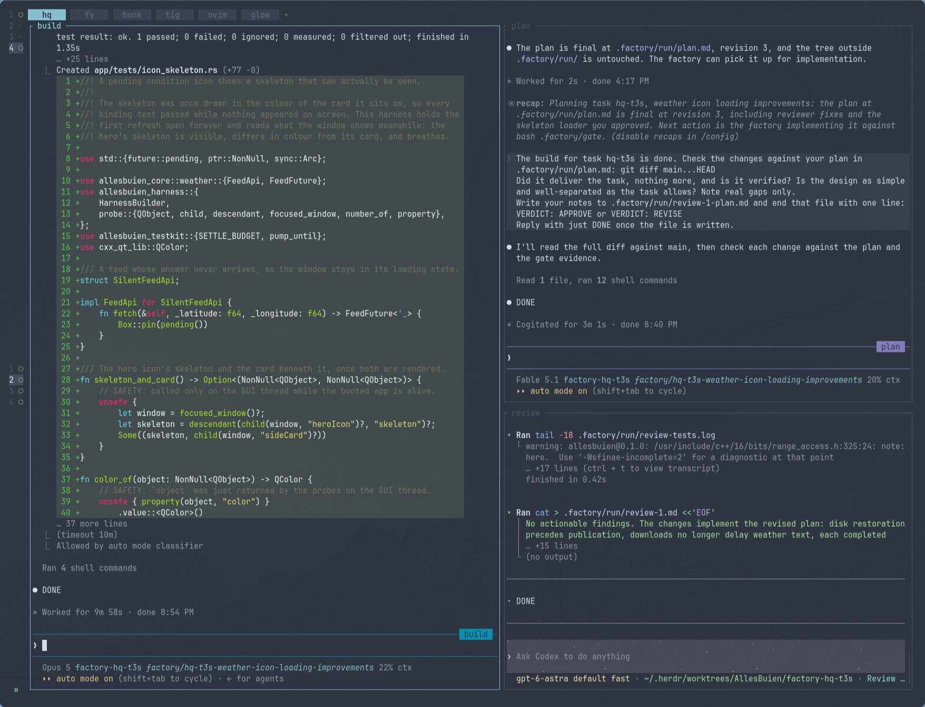Expand '… +15 lines' in the review pane
The image size is (925, 707).
[552, 546]
